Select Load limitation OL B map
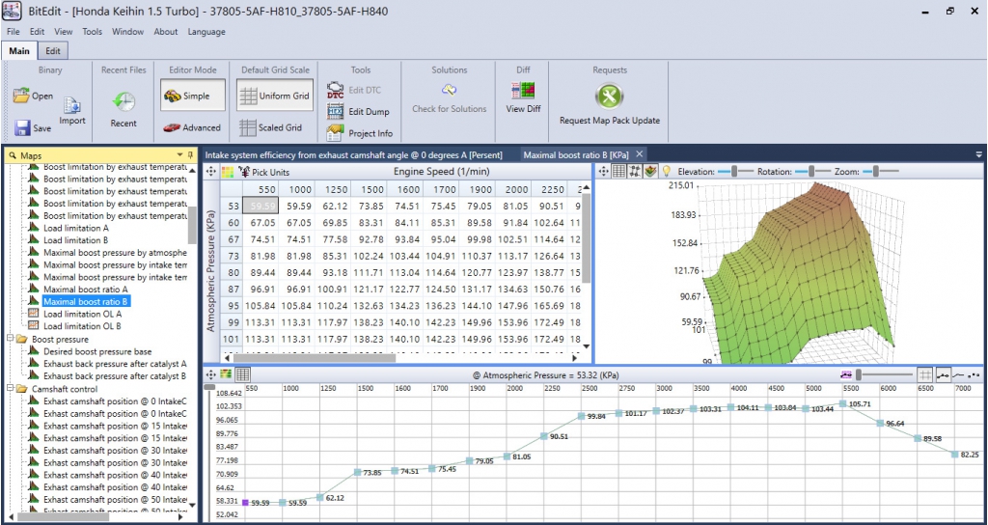Viewport: 988px width, 525px height. [x=83, y=326]
